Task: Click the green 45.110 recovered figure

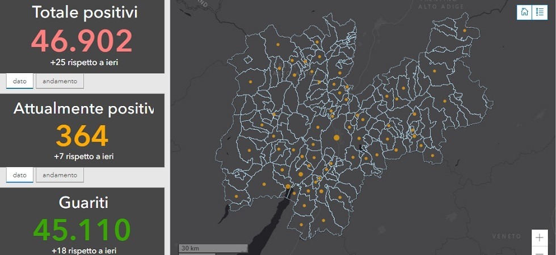Action: click(x=82, y=229)
